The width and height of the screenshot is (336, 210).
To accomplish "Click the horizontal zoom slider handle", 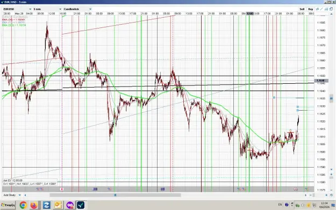I will [x=314, y=195].
